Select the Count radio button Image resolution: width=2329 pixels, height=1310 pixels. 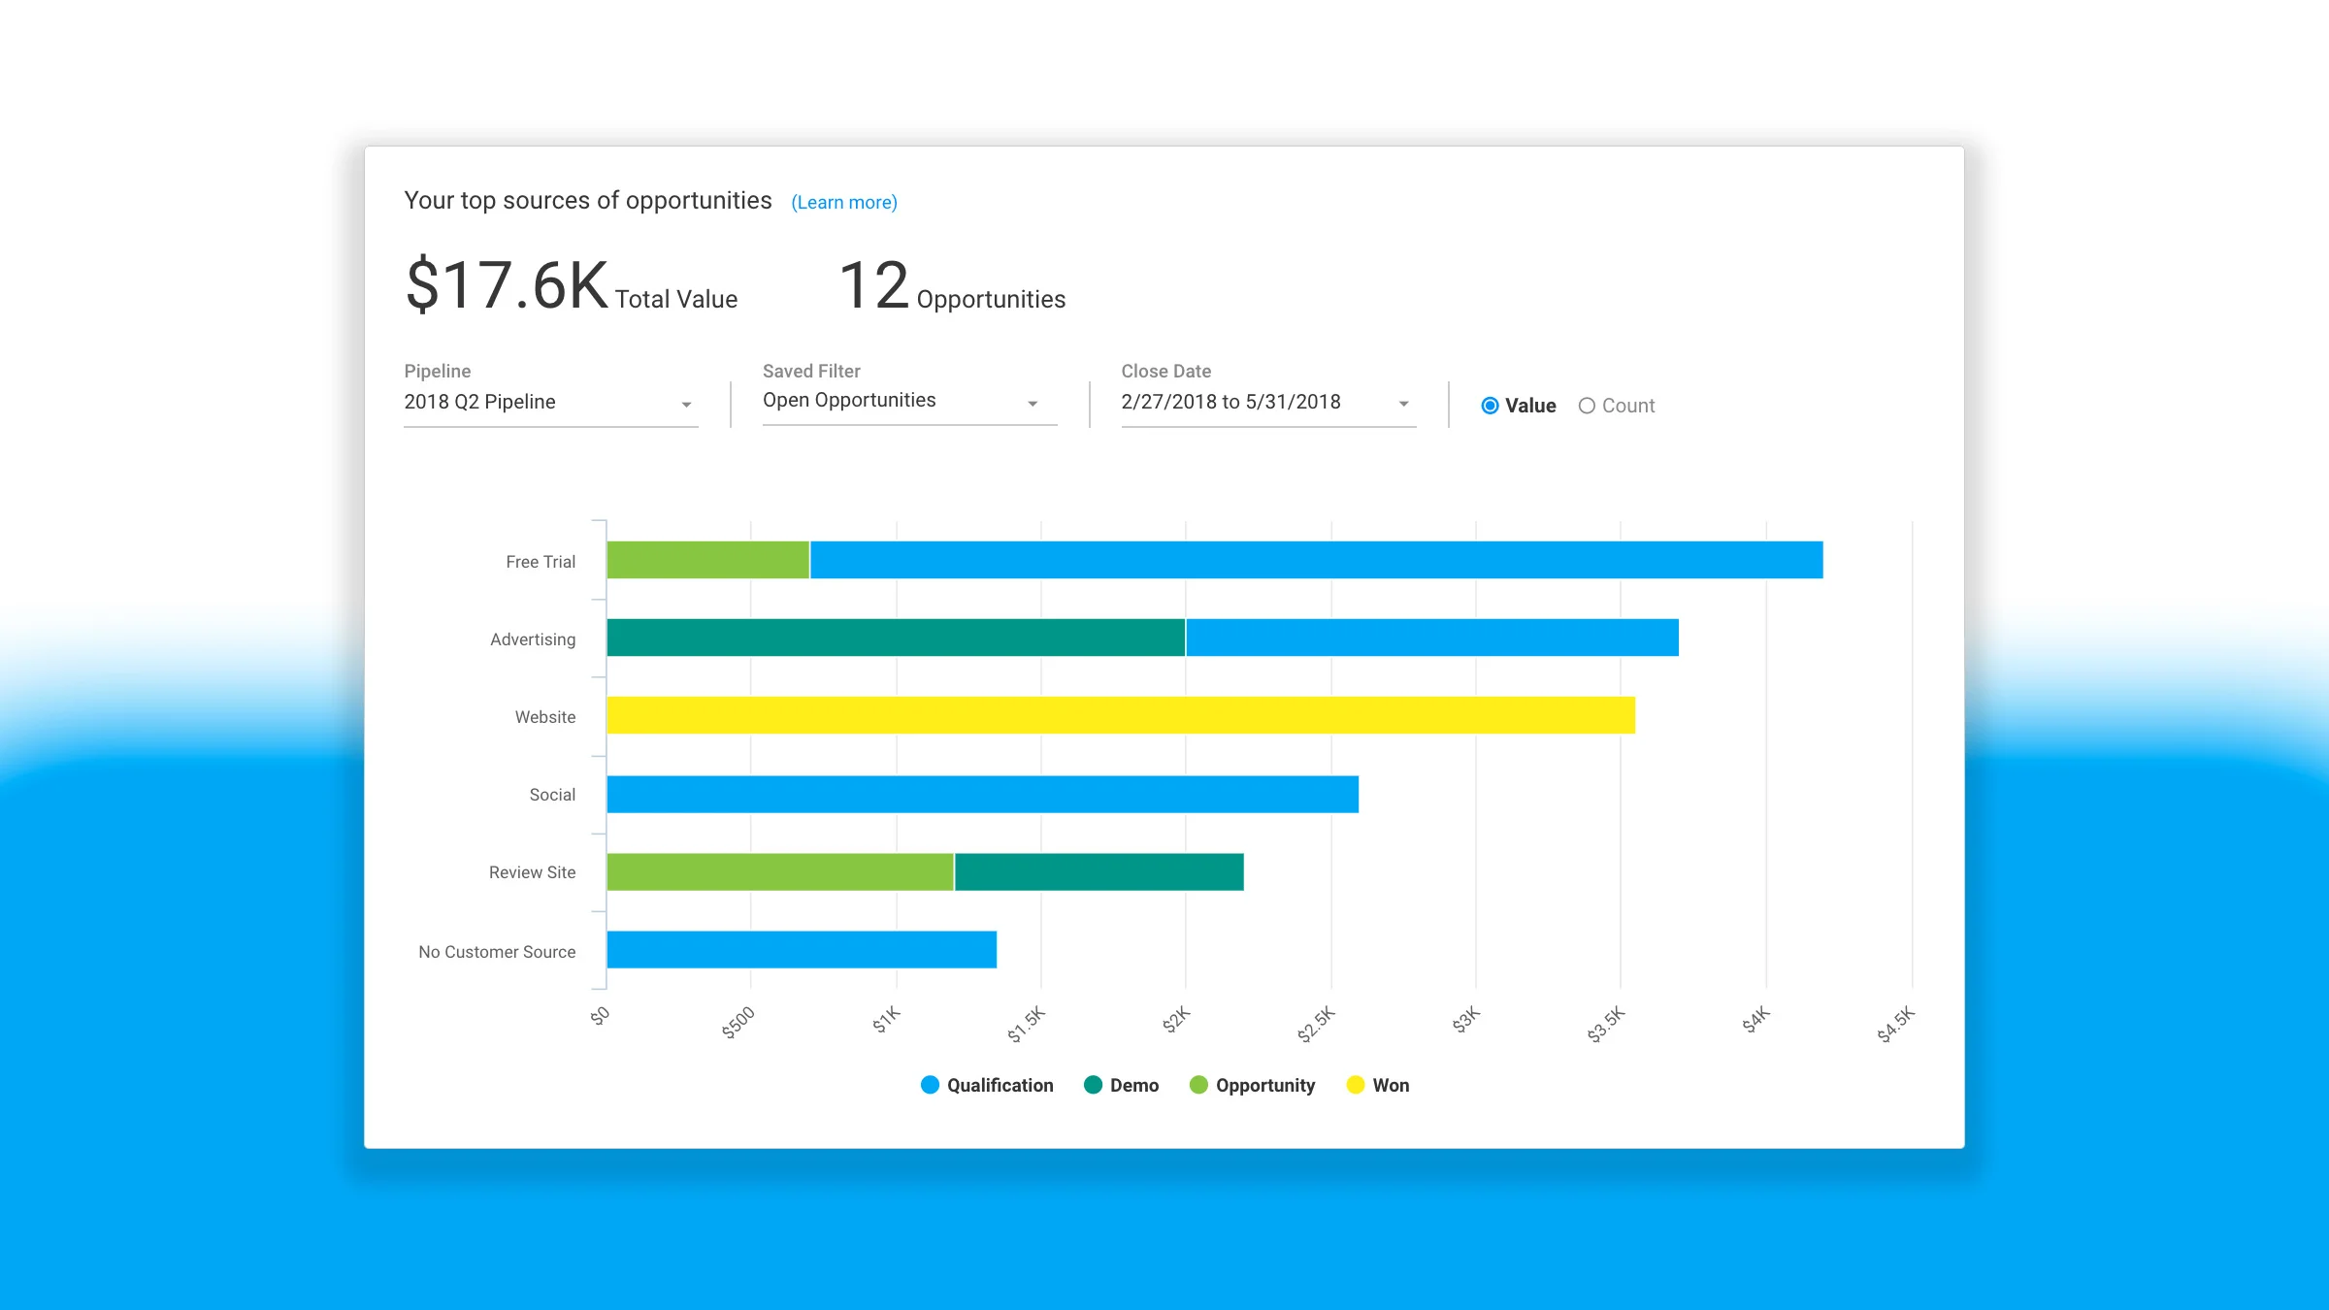tap(1587, 406)
